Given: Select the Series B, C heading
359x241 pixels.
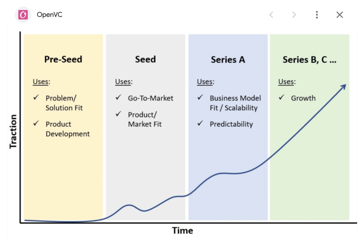Looking at the screenshot, I should (x=310, y=60).
